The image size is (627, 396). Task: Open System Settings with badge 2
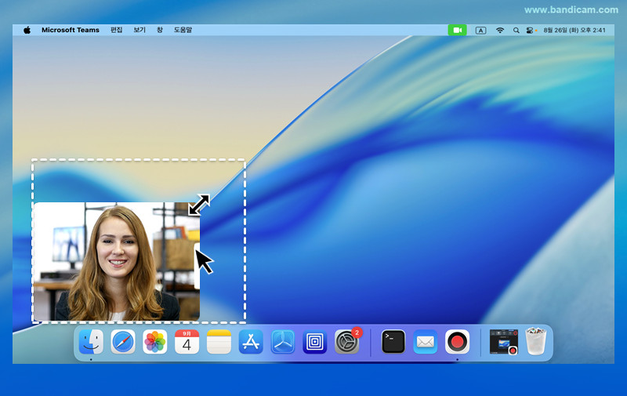[346, 342]
